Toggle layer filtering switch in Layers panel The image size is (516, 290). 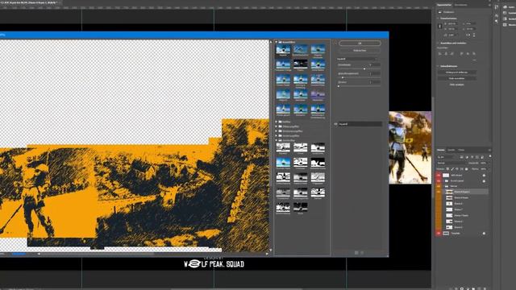tap(489, 156)
